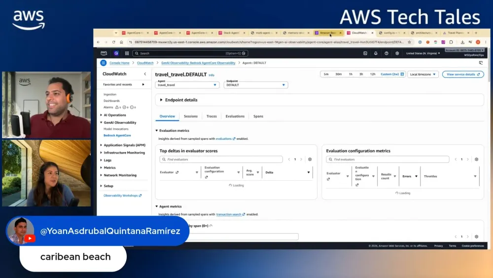The height and width of the screenshot is (278, 493).
Task: Expand the Endpoint details section
Action: [x=161, y=100]
